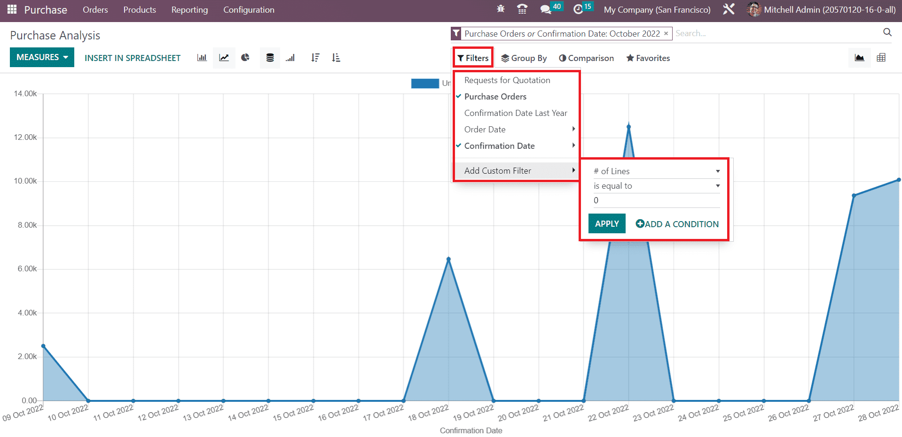Click the blue chart legend swatch
902x437 pixels.
pos(424,84)
